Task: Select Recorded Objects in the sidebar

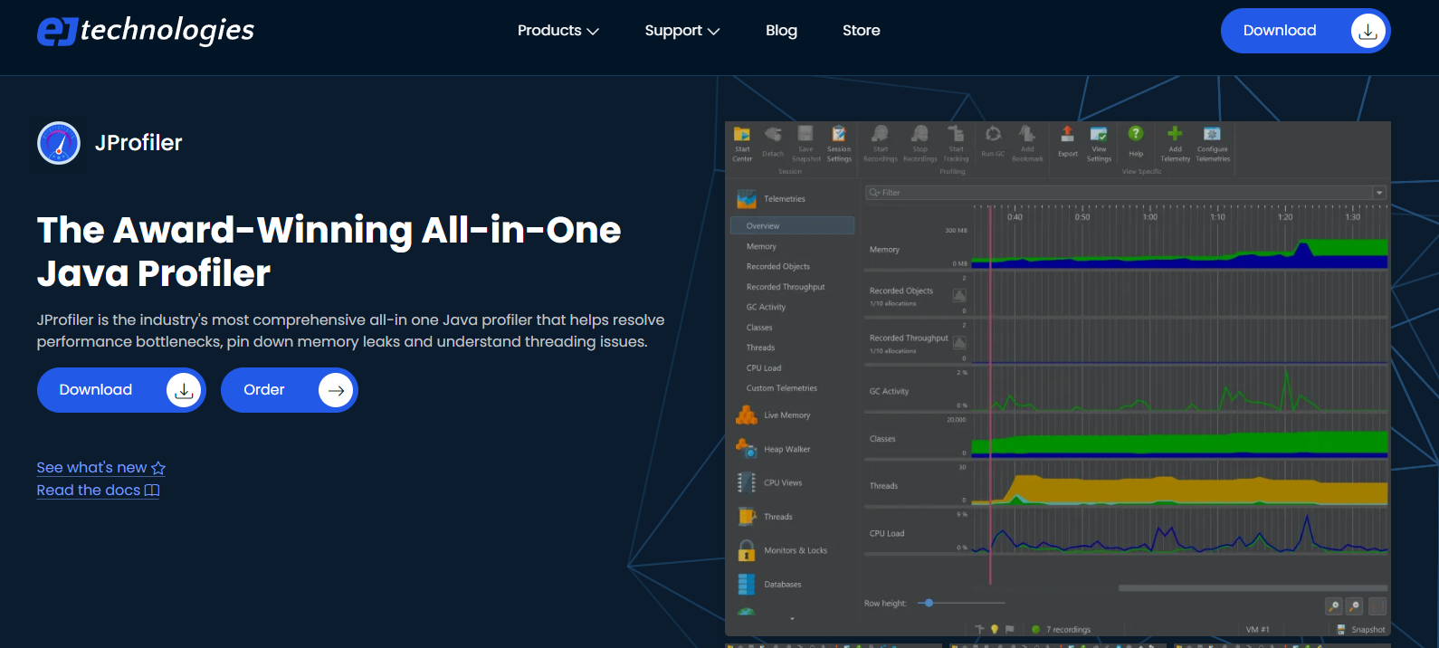Action: tap(778, 267)
